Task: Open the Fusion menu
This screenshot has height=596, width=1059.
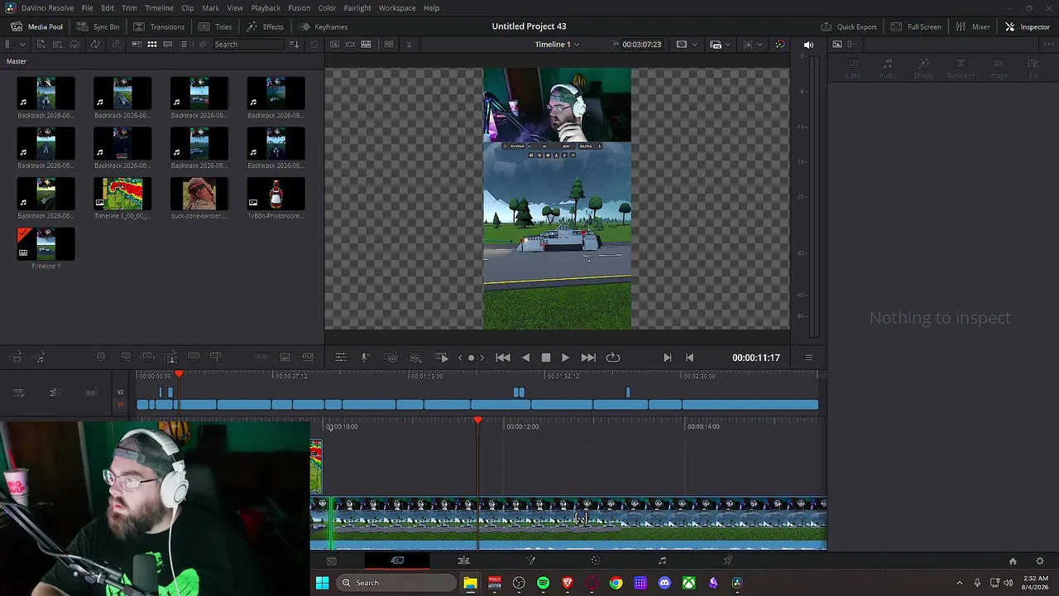Action: tap(299, 7)
